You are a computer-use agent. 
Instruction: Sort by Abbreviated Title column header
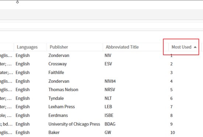pos(122,47)
